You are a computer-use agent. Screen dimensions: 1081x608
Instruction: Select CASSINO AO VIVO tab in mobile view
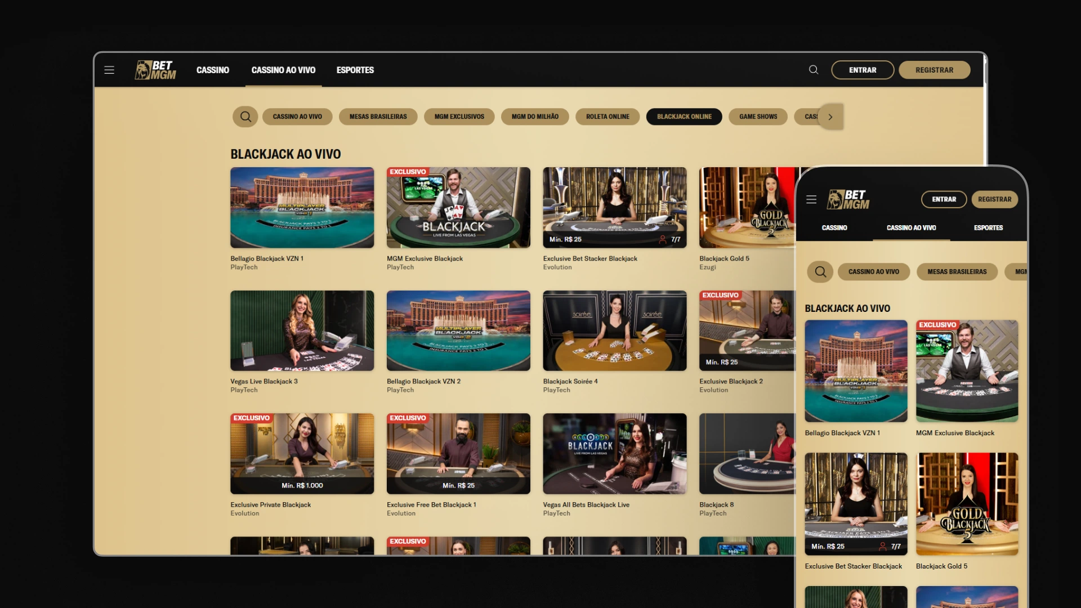[x=912, y=227]
